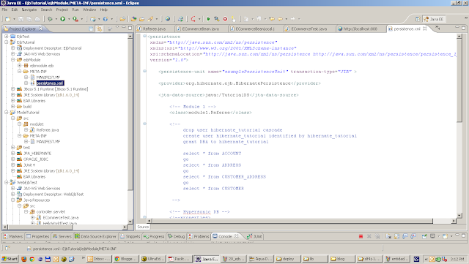Click the red Stop server icon
469x264 pixels.
pos(225,19)
